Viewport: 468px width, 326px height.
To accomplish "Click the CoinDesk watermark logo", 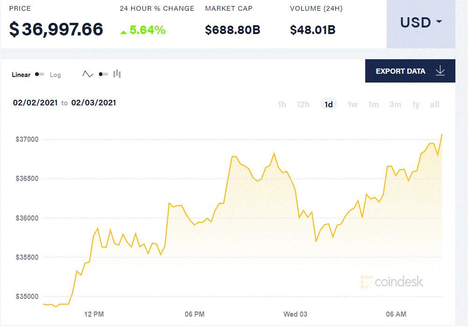I will point(391,282).
